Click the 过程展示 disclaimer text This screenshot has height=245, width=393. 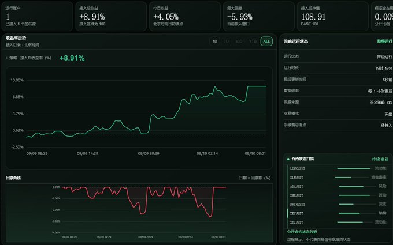[318, 239]
